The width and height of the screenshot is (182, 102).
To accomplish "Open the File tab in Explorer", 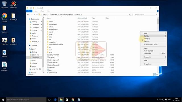I will (29, 11).
